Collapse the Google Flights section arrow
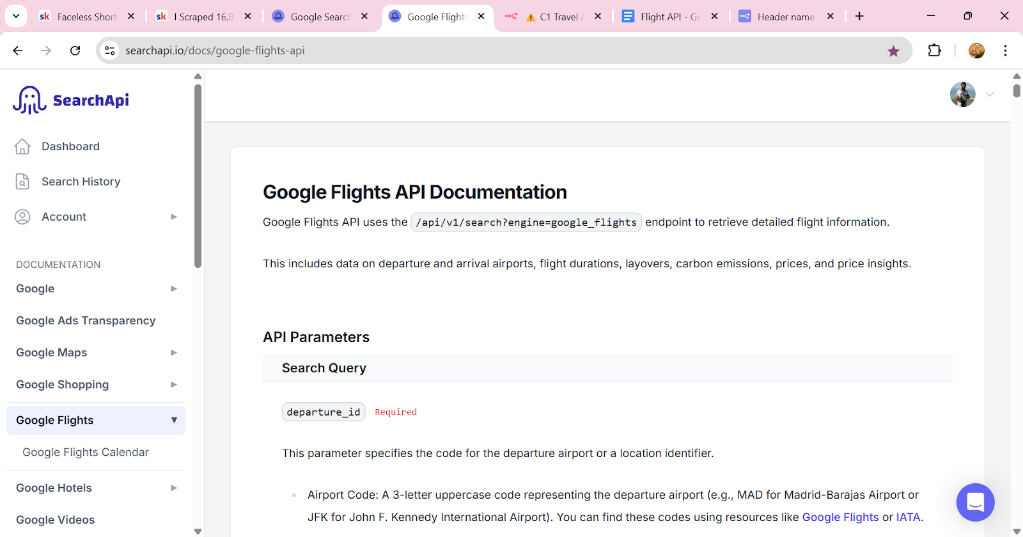1023x537 pixels. (174, 420)
